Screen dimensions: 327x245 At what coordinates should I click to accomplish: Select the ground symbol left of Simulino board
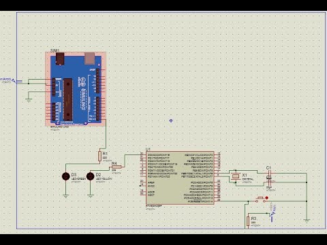click(x=29, y=100)
